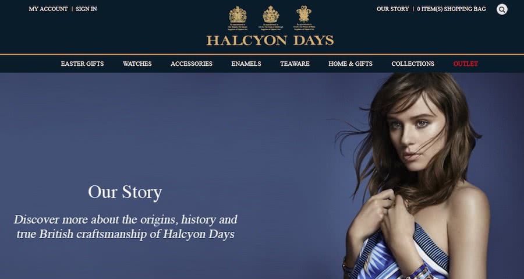Go to Sign In page
Image resolution: width=524 pixels, height=279 pixels.
point(86,9)
